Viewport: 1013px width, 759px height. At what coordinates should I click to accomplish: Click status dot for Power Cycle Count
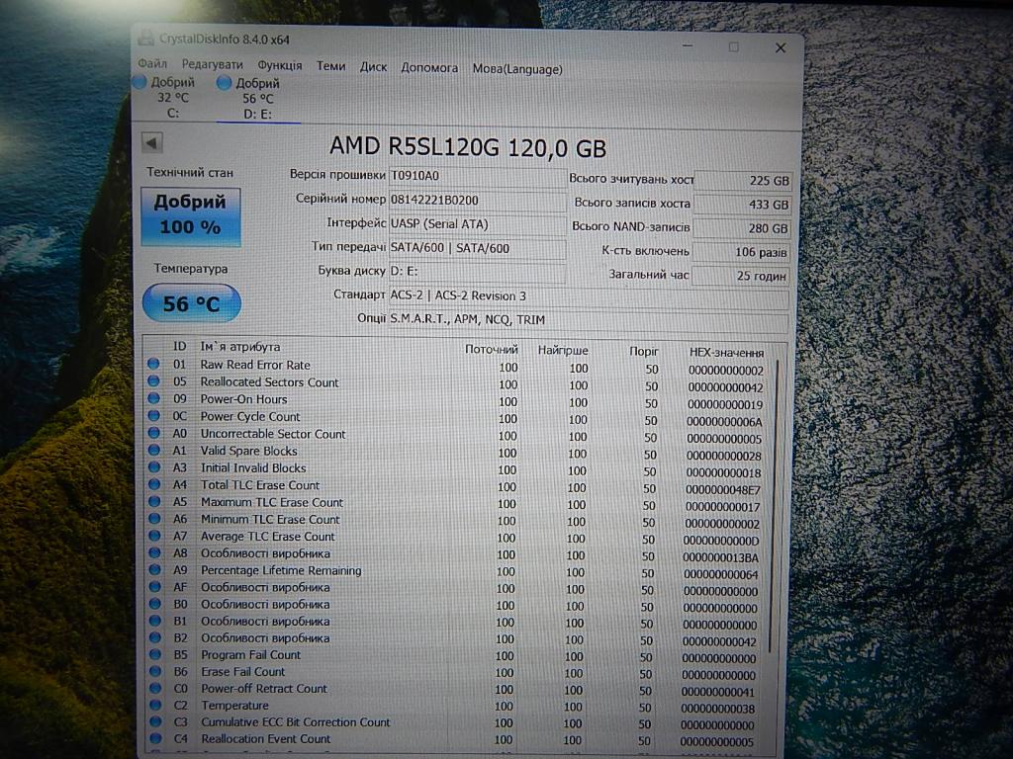(x=153, y=416)
